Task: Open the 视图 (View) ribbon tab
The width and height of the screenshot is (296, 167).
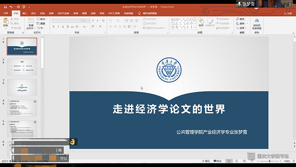Action: [84, 13]
